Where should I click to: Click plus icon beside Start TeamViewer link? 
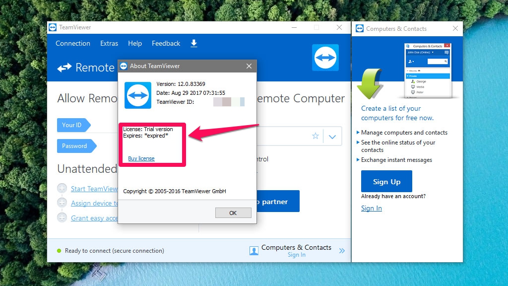click(x=62, y=189)
